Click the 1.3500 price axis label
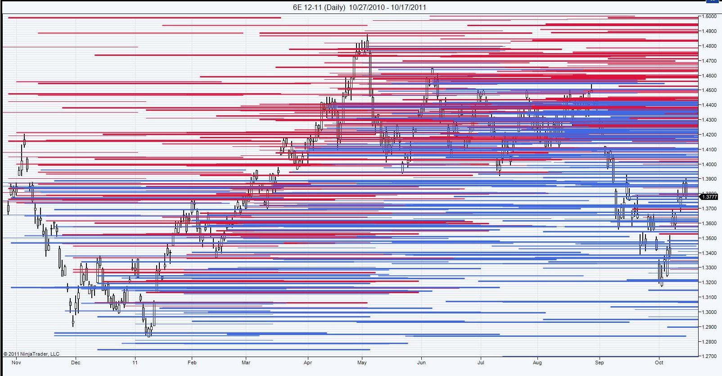722x376 pixels. [x=709, y=239]
